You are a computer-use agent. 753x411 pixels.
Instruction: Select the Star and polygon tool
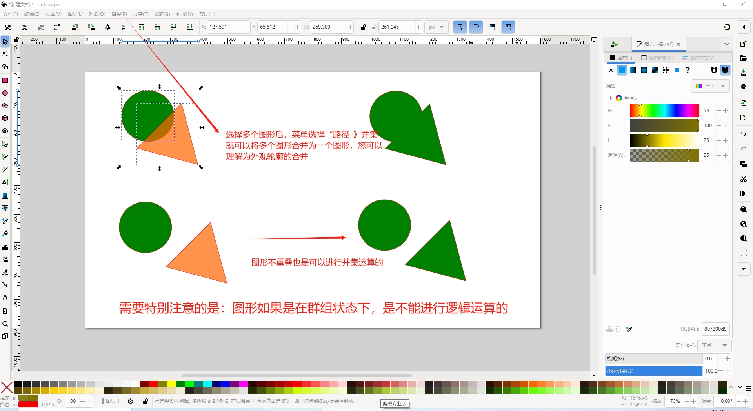5,106
